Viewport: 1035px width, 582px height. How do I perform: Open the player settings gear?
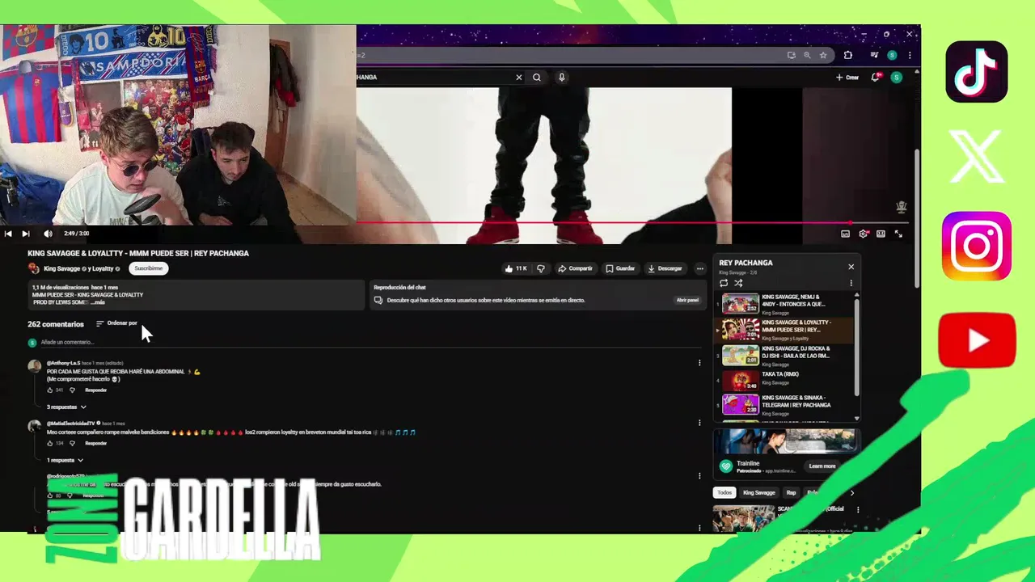pos(864,234)
